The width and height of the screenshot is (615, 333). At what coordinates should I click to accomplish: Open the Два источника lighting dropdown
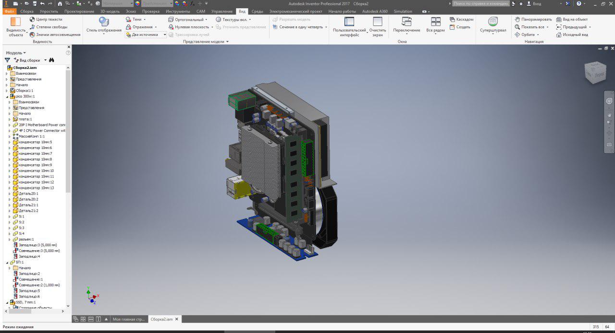[165, 34]
